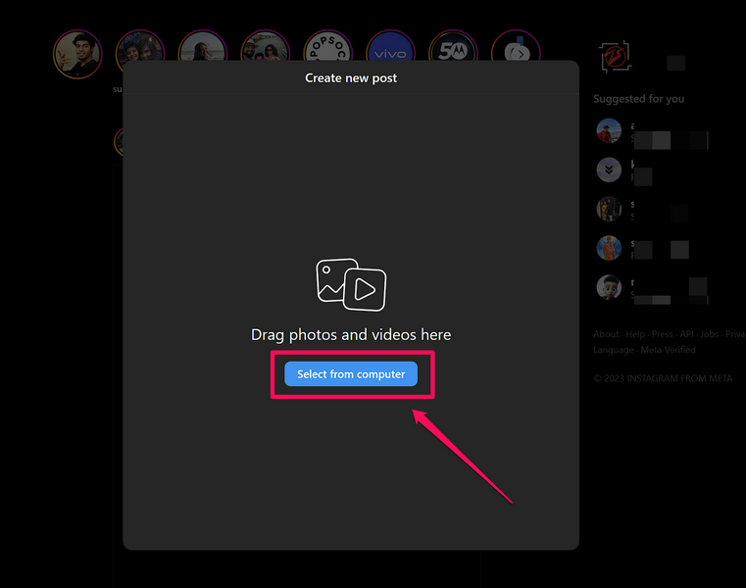Open the About footer link
746x588 pixels.
point(606,334)
